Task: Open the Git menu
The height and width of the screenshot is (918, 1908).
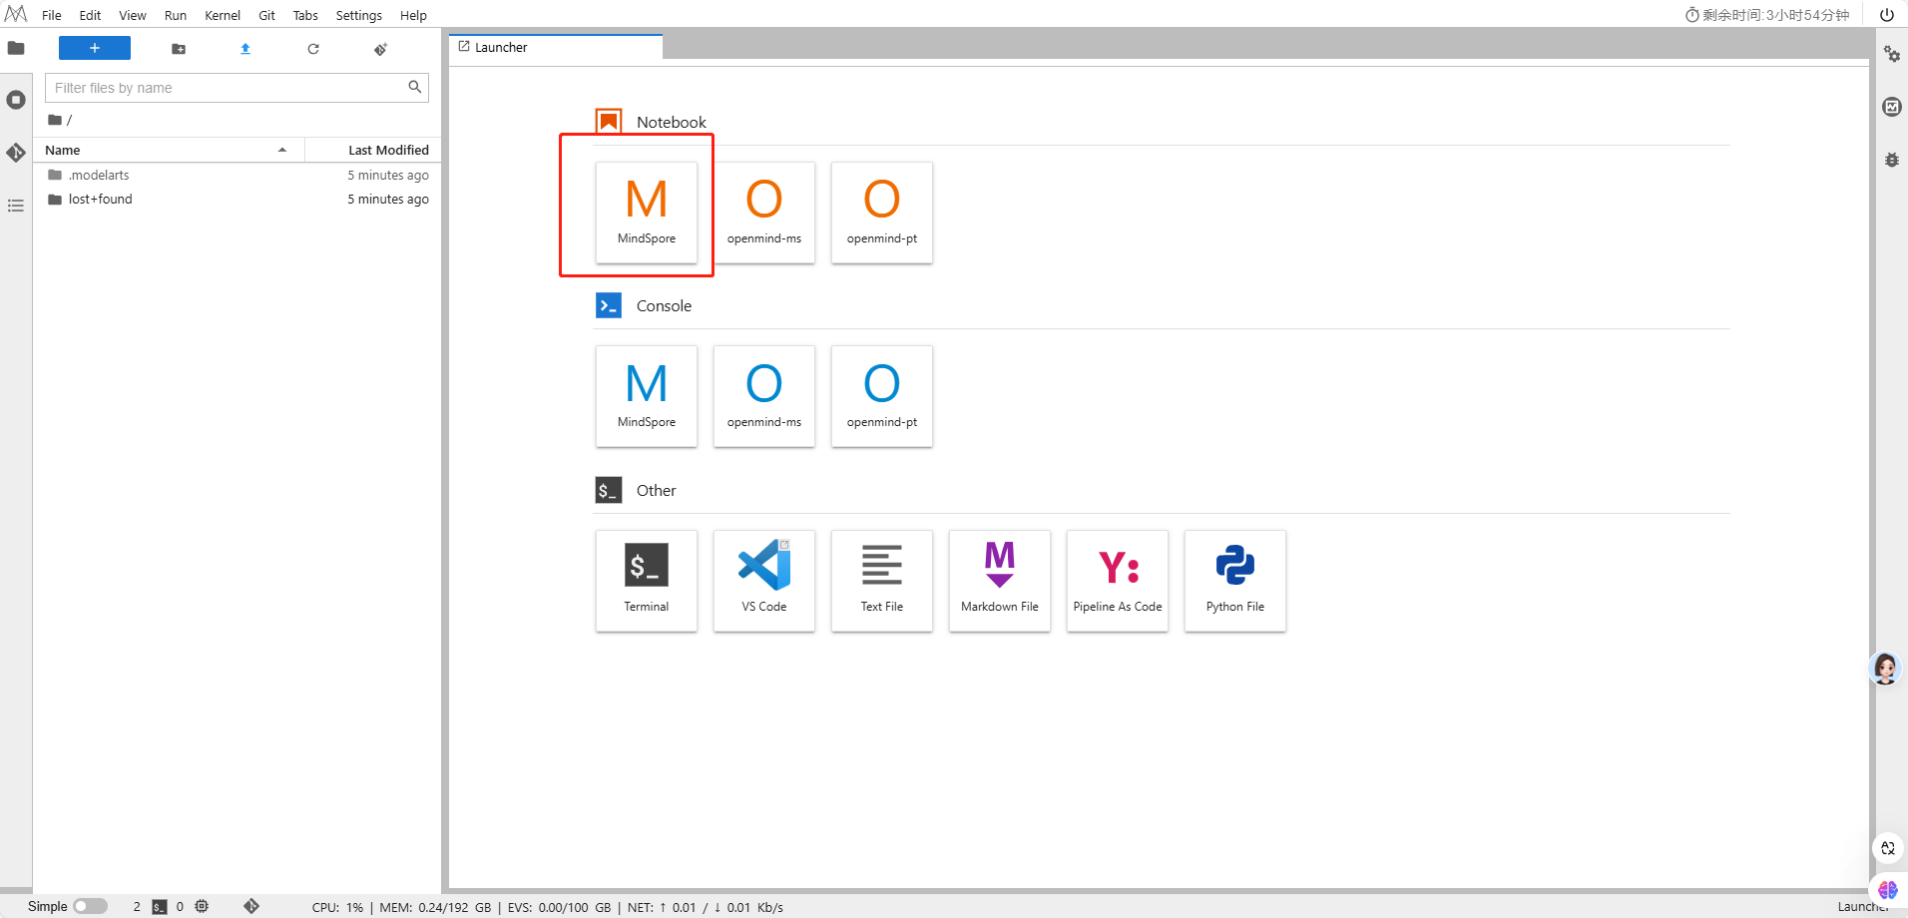Action: pyautogui.click(x=266, y=15)
